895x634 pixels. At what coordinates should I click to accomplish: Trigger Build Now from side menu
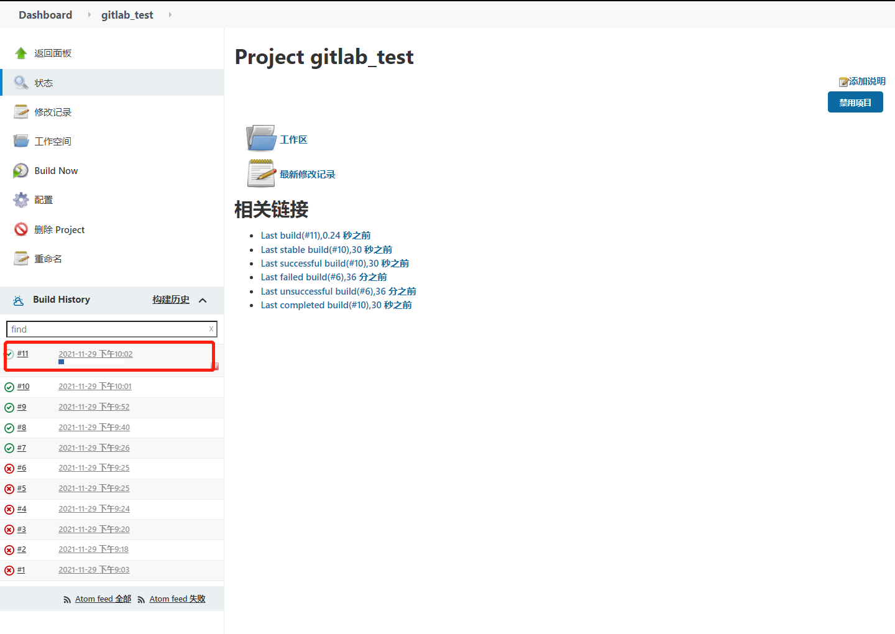click(x=56, y=171)
